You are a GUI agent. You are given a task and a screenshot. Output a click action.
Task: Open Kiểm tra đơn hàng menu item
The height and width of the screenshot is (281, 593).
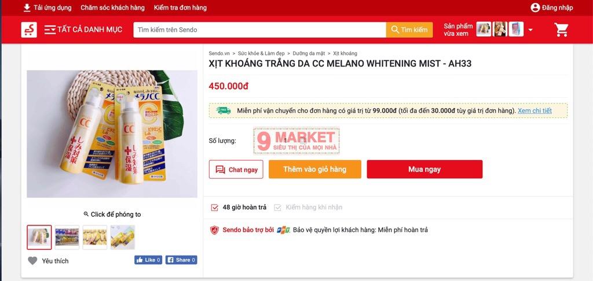click(180, 8)
